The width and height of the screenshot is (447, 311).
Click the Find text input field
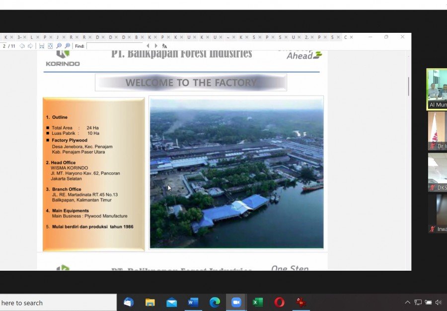coord(115,46)
